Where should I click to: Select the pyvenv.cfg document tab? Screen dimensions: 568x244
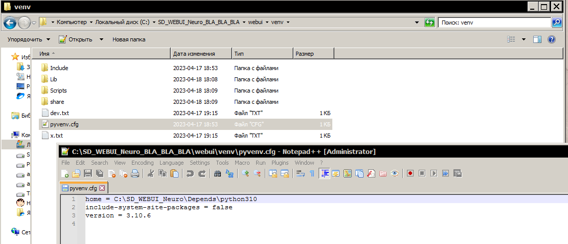tap(84, 188)
